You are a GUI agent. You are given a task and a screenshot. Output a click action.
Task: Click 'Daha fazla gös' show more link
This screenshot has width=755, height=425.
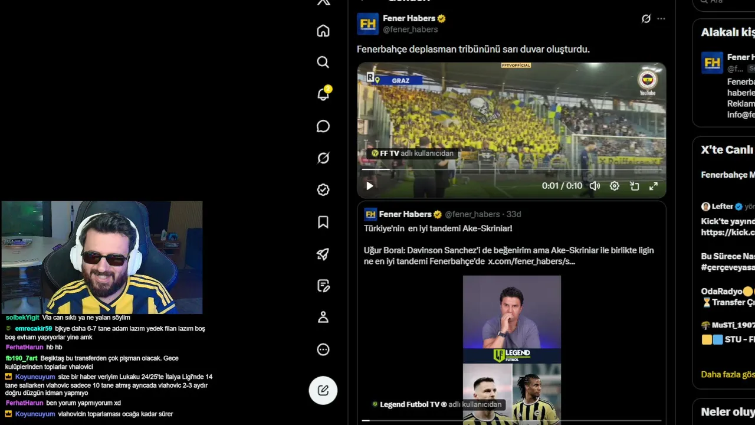[728, 374]
